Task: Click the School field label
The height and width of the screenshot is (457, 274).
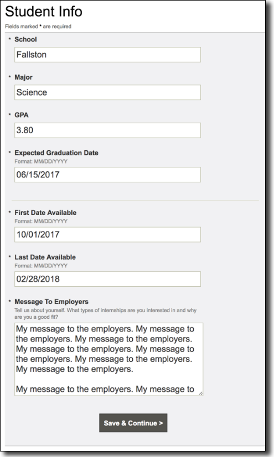Action: (x=25, y=39)
